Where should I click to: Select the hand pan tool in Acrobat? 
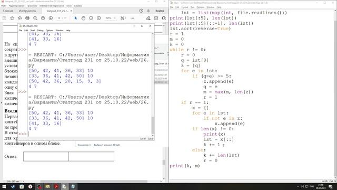[83, 18]
